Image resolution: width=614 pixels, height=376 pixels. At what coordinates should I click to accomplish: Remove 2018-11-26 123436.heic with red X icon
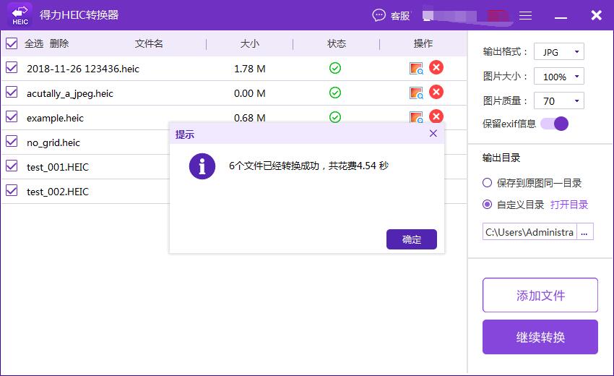click(436, 68)
